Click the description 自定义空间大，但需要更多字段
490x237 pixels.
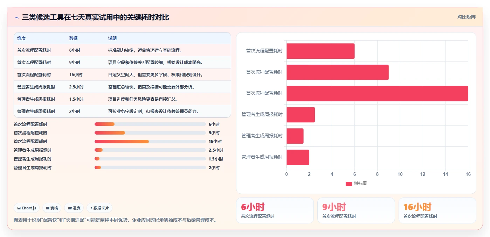[156, 75]
